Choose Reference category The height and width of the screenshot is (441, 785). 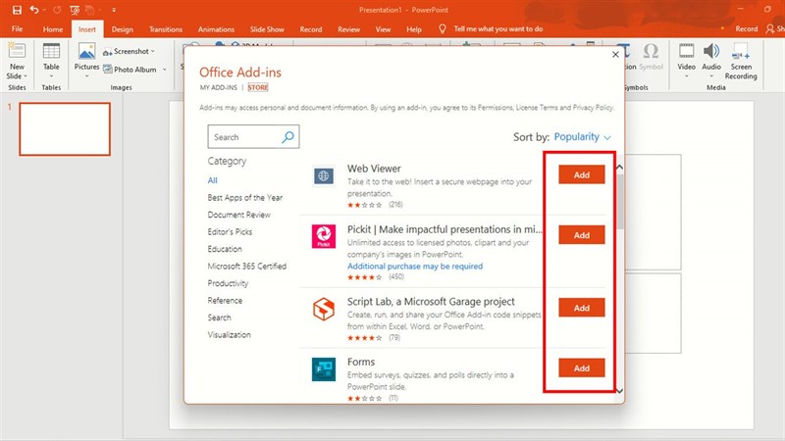pos(225,301)
